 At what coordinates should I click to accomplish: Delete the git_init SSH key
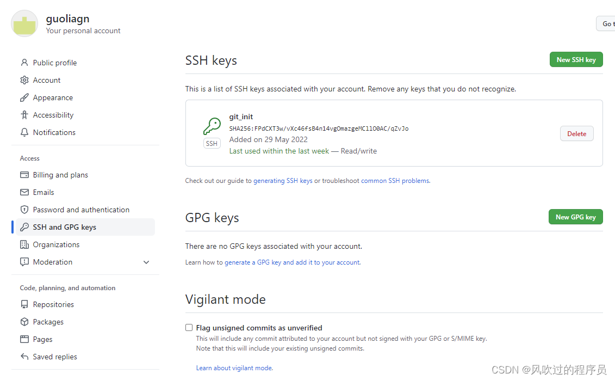click(x=576, y=133)
